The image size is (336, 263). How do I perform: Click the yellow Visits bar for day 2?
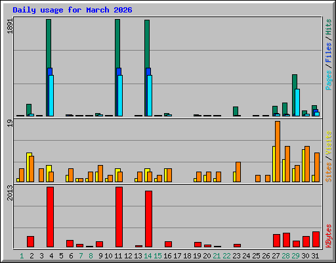click(28, 167)
